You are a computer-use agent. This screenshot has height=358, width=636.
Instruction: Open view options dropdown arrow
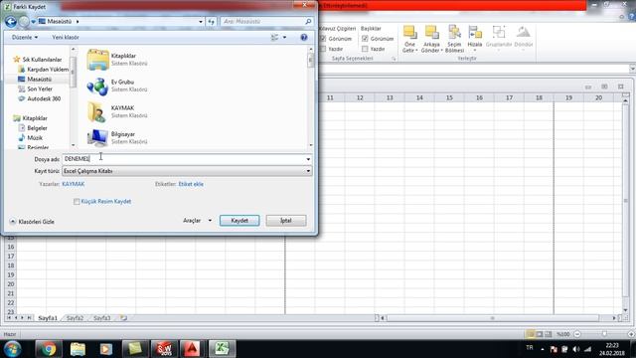point(284,38)
